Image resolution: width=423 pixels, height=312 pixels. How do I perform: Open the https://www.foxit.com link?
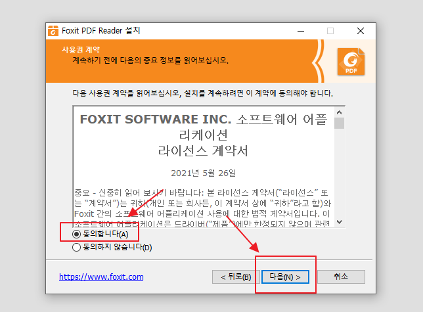pos(101,277)
